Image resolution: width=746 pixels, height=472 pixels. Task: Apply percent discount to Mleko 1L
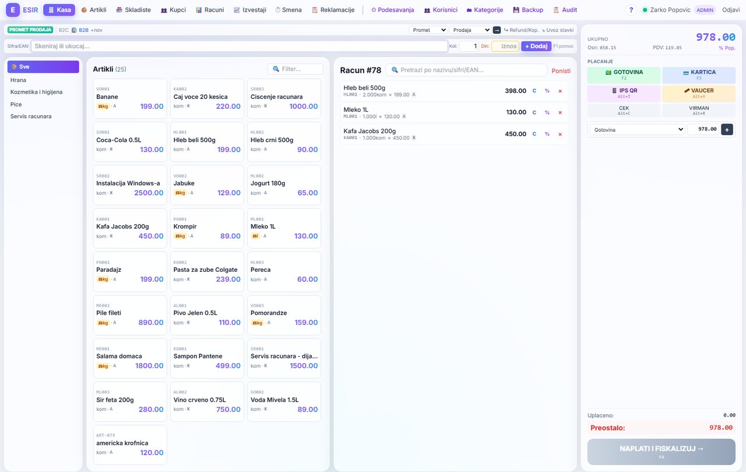pyautogui.click(x=547, y=112)
